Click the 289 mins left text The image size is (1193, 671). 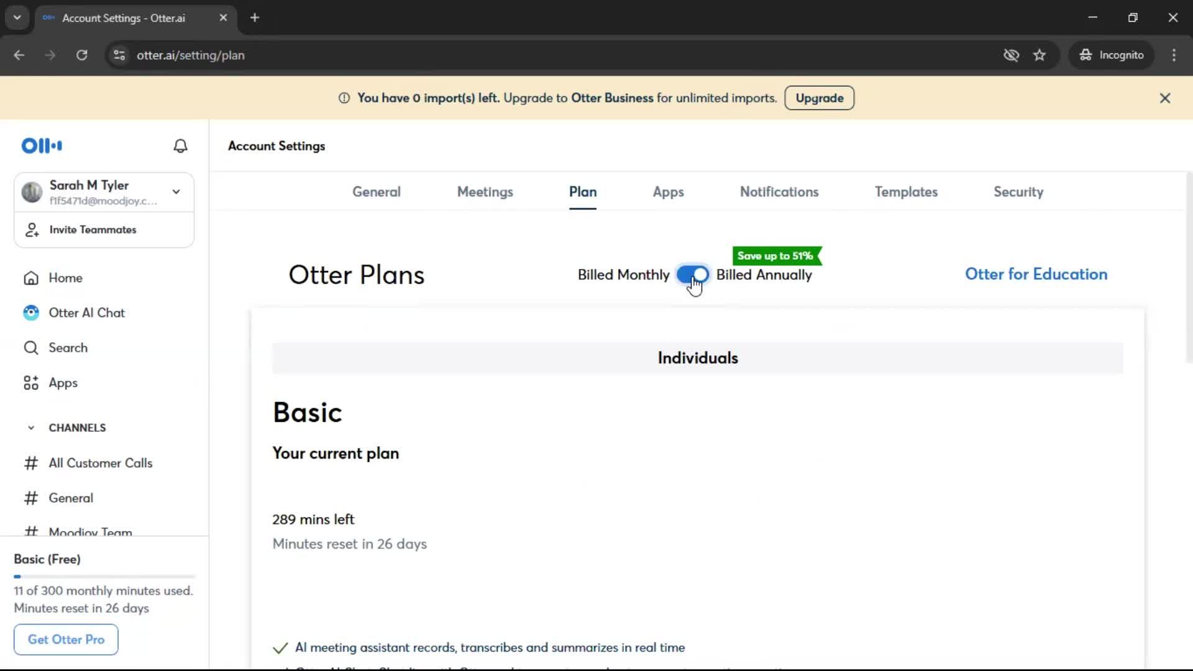pos(313,519)
